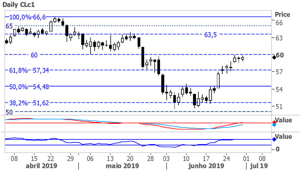Click the 24 date tick in June
This screenshot has width=300, height=172.
click(x=226, y=159)
